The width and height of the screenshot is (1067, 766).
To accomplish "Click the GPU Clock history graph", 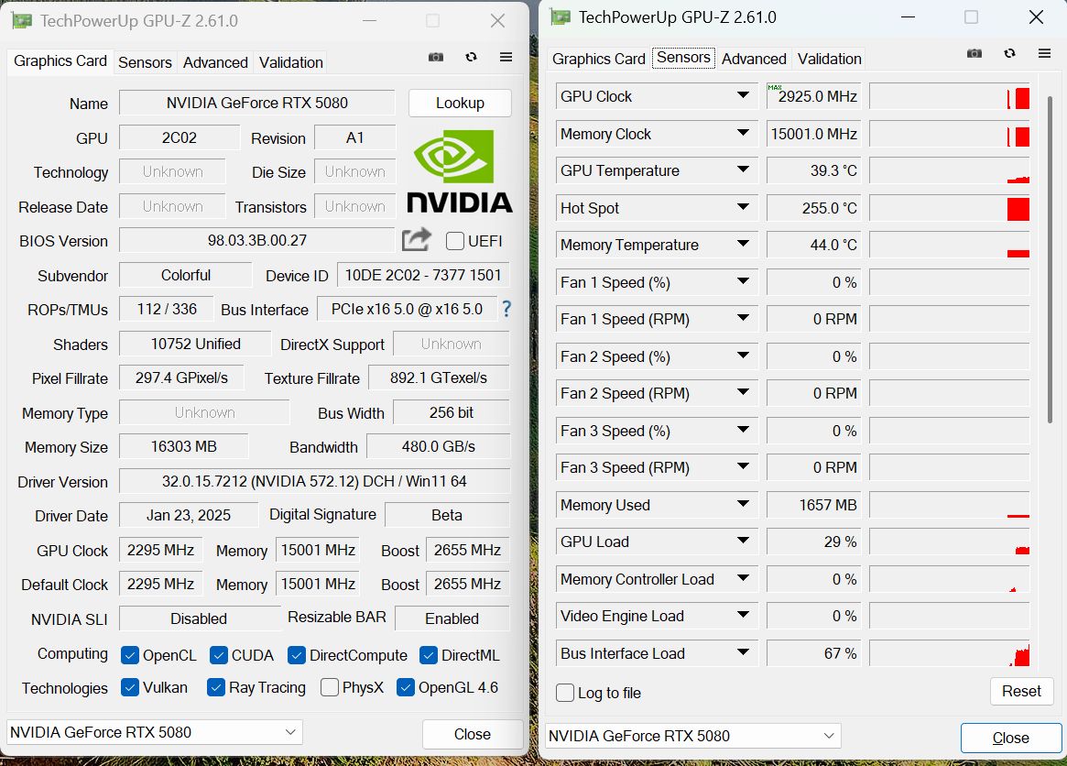I will [x=949, y=97].
